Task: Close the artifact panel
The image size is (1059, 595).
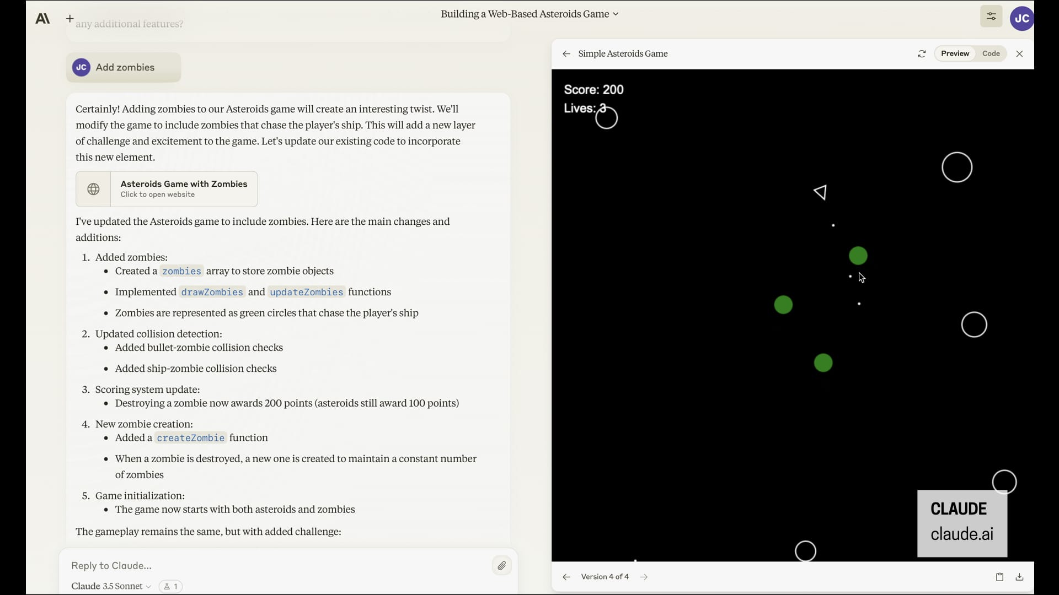Action: coord(1019,54)
